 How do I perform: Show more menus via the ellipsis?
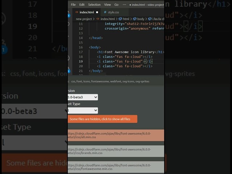tap(124, 5)
